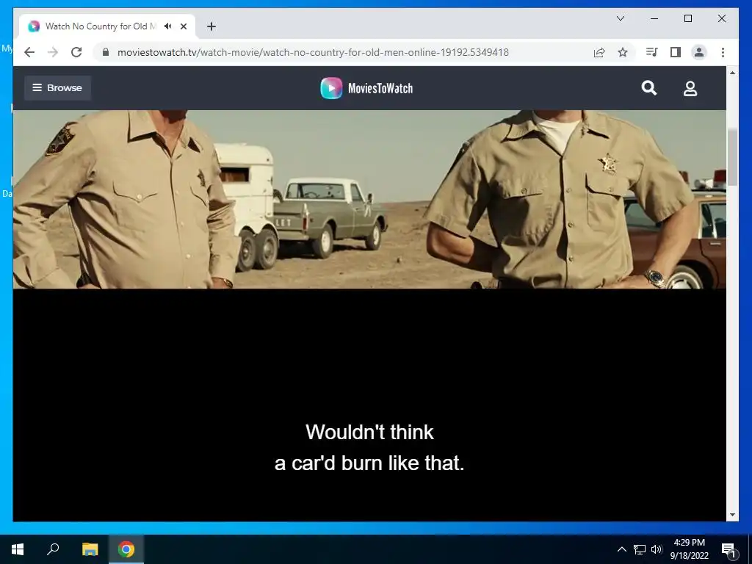Click the scrollbar up arrow
Image resolution: width=752 pixels, height=564 pixels.
(x=732, y=73)
